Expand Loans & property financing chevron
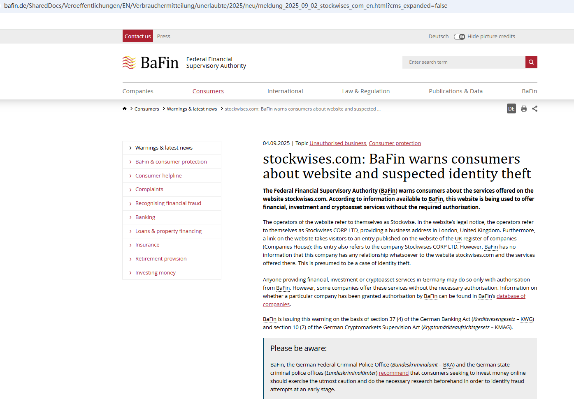Viewport: 574px width, 399px height. click(x=130, y=231)
